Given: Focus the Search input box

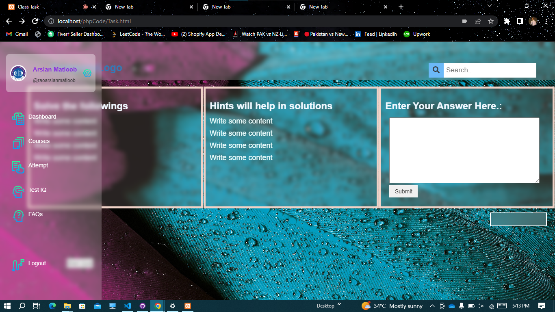Looking at the screenshot, I should 489,70.
